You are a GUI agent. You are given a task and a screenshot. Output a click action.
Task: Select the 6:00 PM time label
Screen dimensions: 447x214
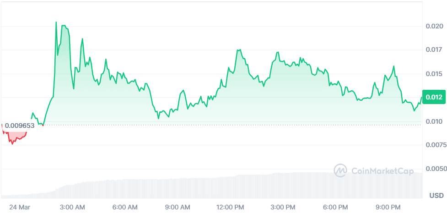[335, 206]
